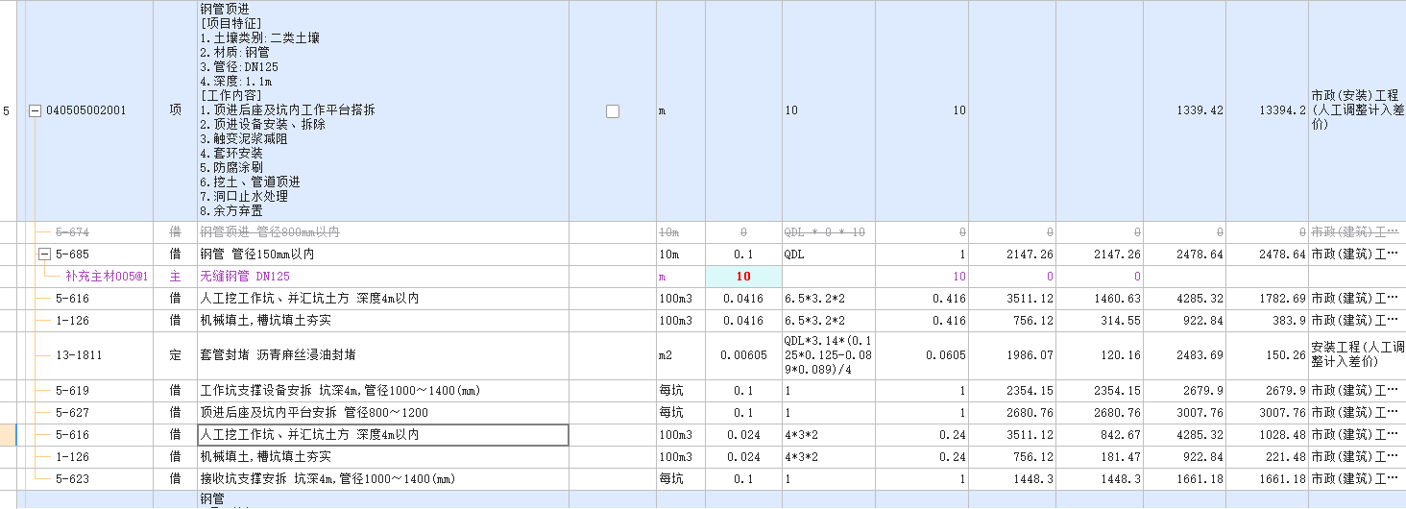Click the unit price 1986.07

point(1031,355)
